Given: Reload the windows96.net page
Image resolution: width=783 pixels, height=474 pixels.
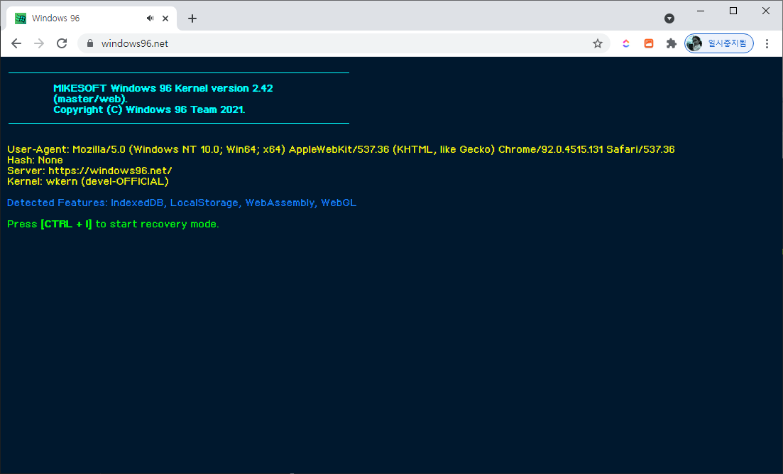Looking at the screenshot, I should (x=62, y=43).
